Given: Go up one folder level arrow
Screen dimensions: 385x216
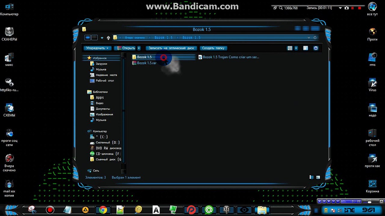Looking at the screenshot, I should point(109,38).
